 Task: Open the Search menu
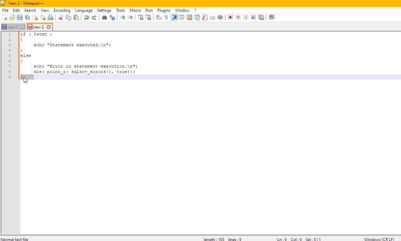point(30,10)
